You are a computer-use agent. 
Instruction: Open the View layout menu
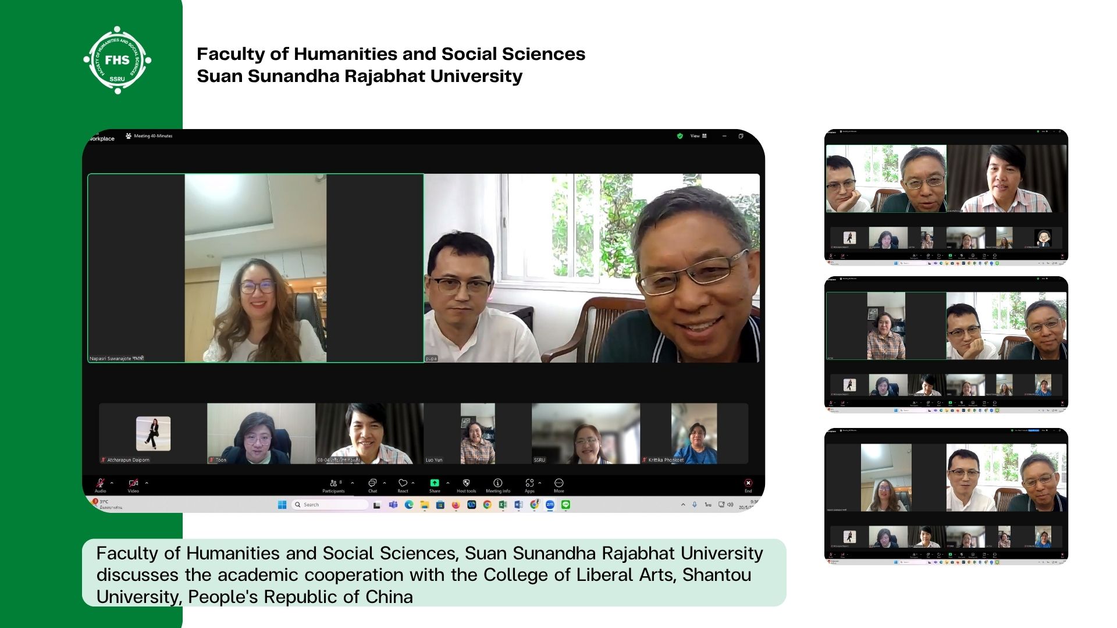698,136
